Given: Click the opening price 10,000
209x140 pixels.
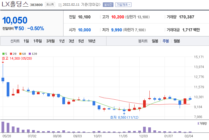Looking at the screenshot, I should (x=84, y=30).
